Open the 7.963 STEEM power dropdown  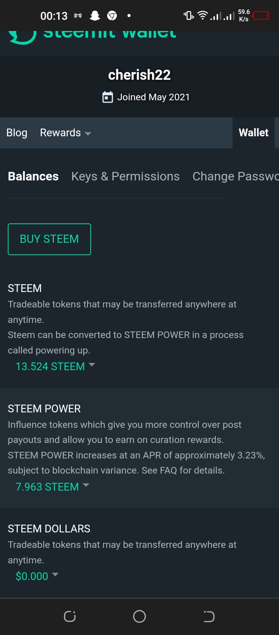[x=52, y=487]
